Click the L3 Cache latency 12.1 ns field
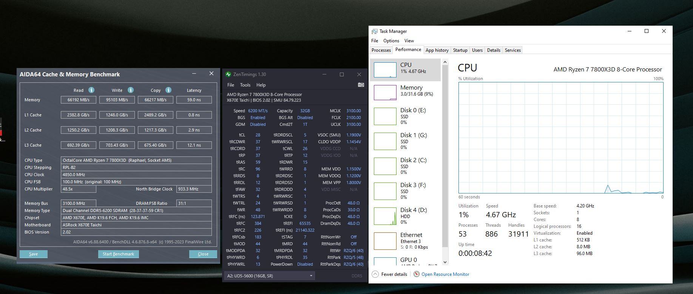The width and height of the screenshot is (693, 294). click(194, 145)
